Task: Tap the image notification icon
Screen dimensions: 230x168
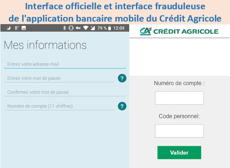Action: coord(24,28)
